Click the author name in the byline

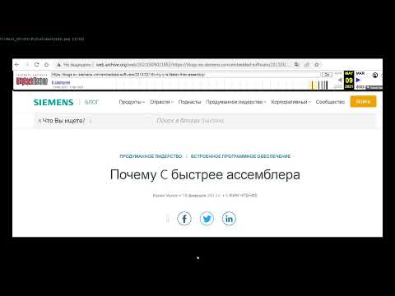[x=165, y=196]
